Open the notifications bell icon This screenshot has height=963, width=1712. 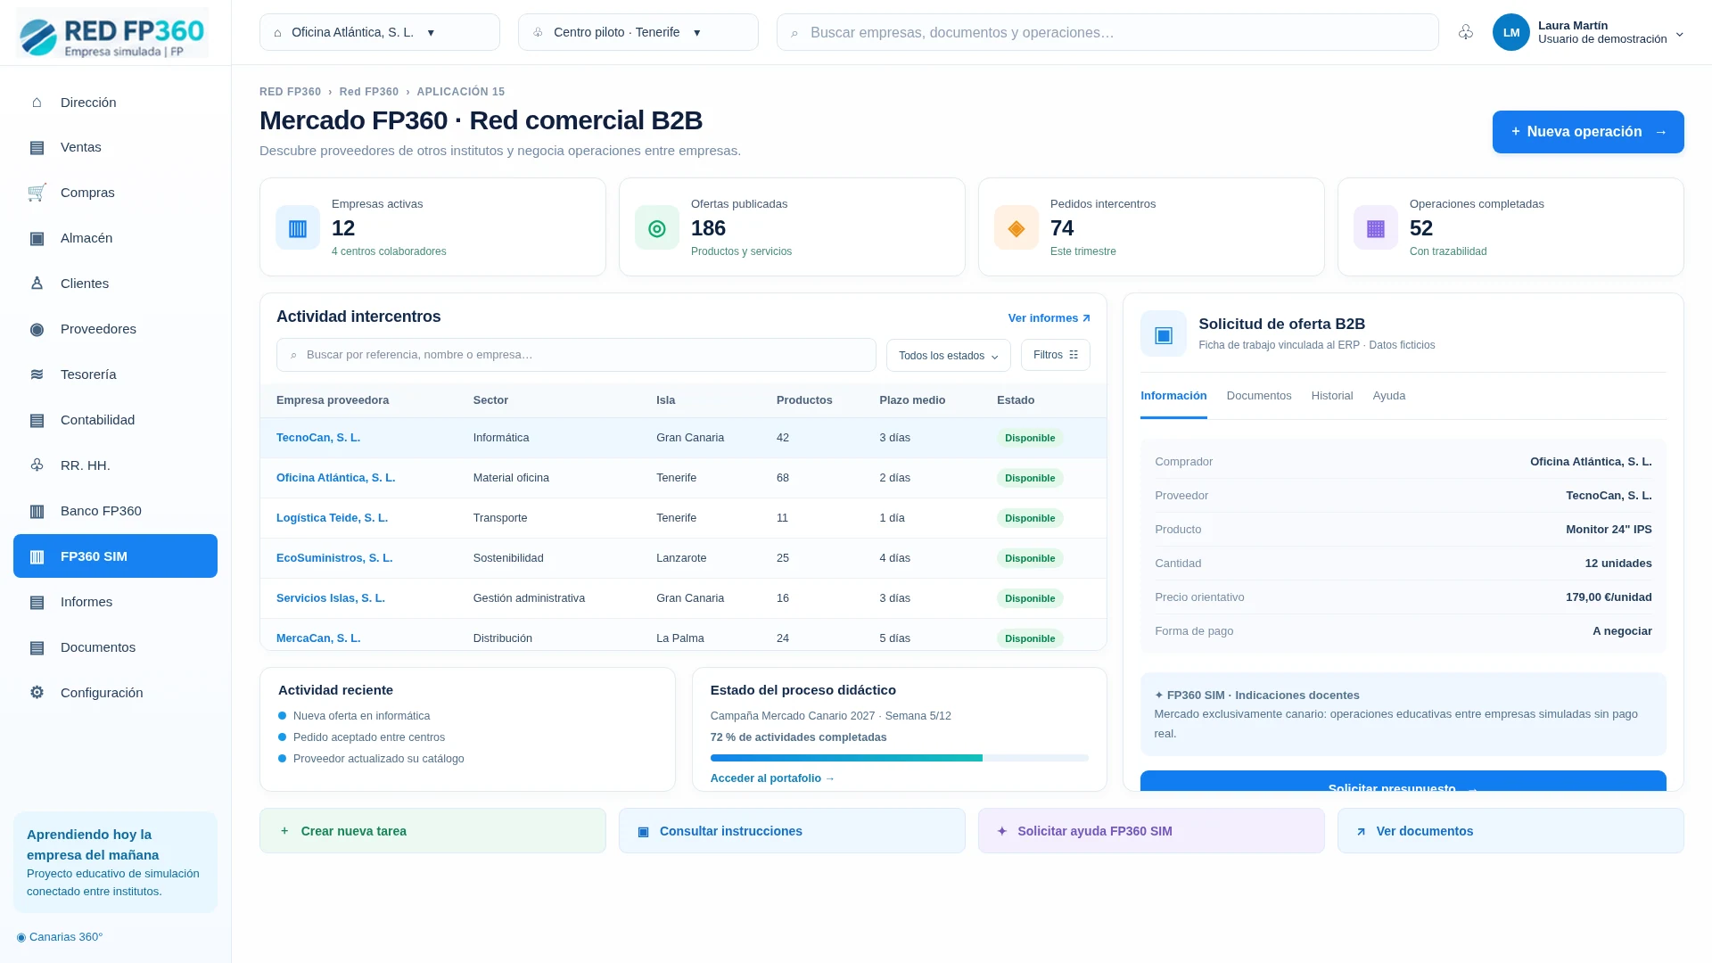[x=1465, y=32]
